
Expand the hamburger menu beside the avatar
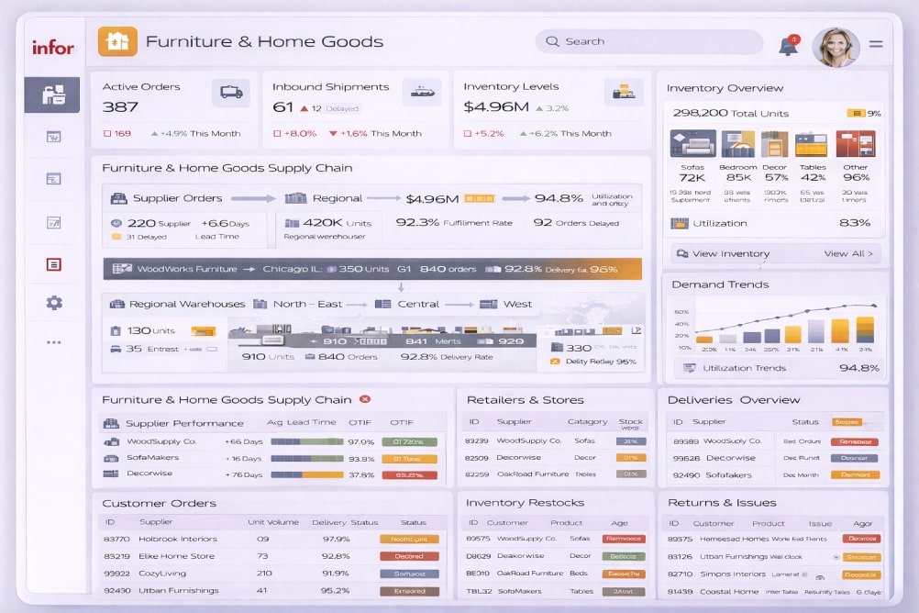click(876, 44)
